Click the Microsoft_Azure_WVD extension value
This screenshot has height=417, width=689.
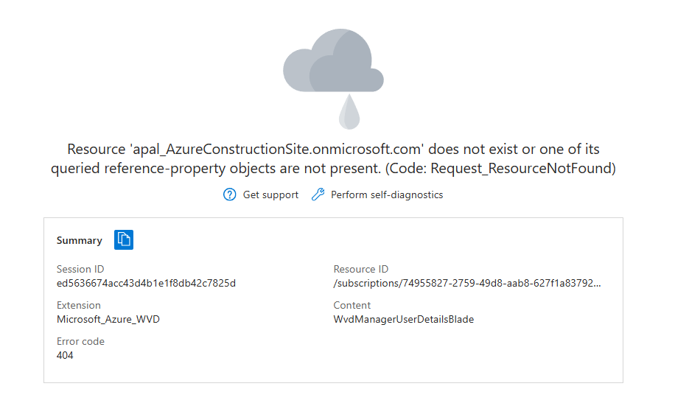[108, 319]
